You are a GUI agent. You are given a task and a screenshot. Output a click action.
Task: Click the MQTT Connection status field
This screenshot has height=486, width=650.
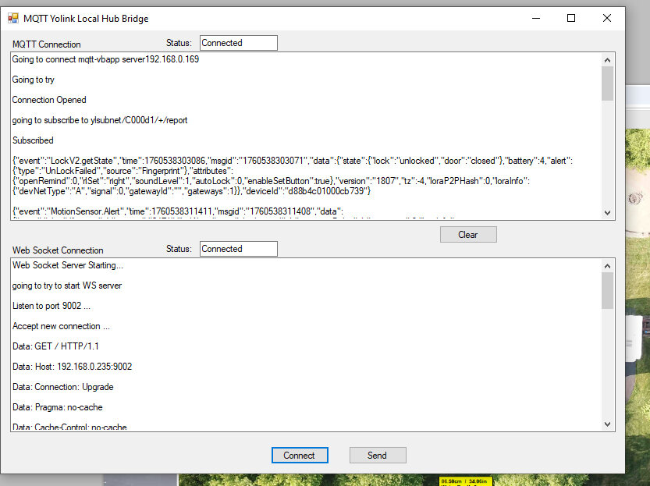point(238,43)
